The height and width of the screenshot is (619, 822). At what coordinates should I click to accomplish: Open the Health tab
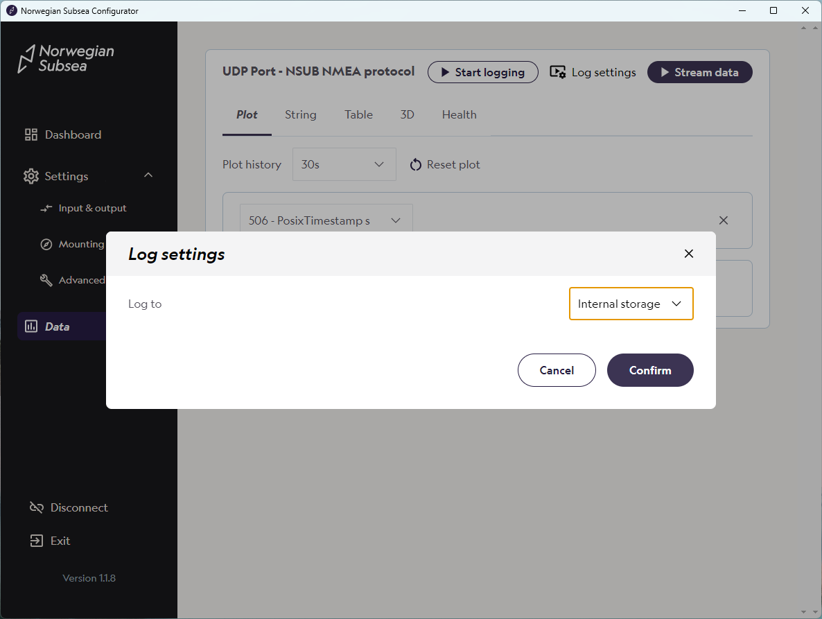pos(460,115)
